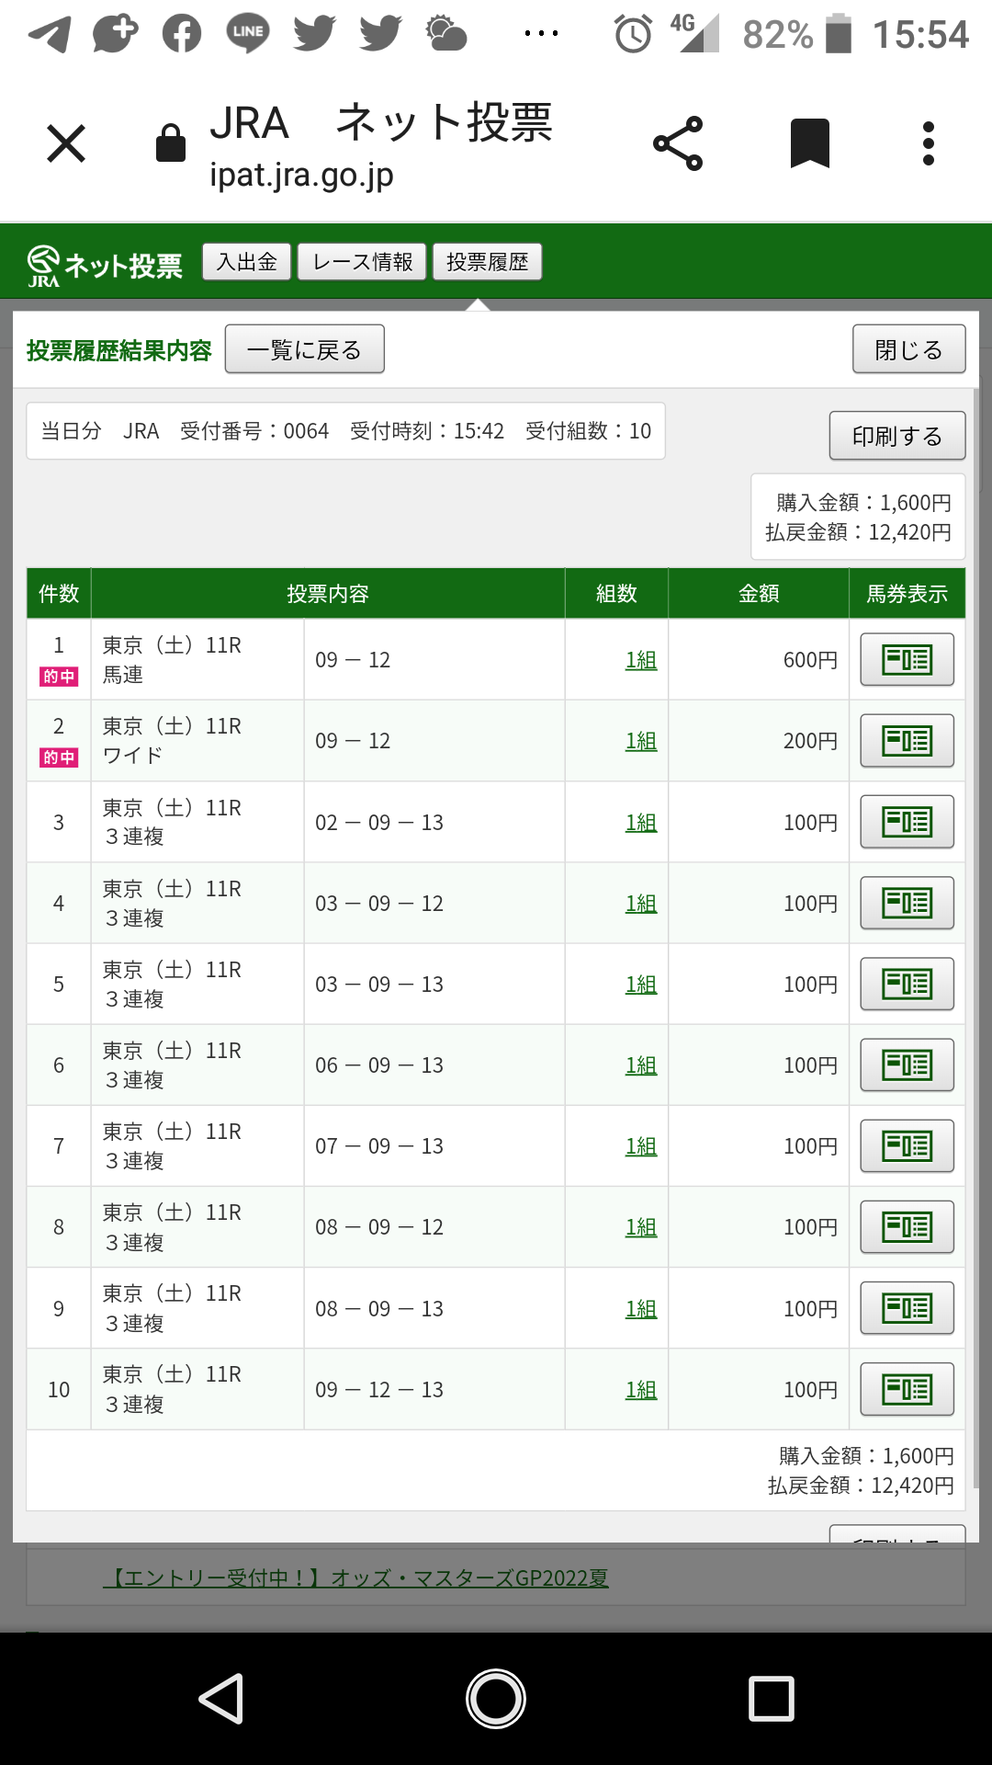The width and height of the screenshot is (992, 1765).
Task: Tap Android home navigation button
Action: [x=496, y=1698]
